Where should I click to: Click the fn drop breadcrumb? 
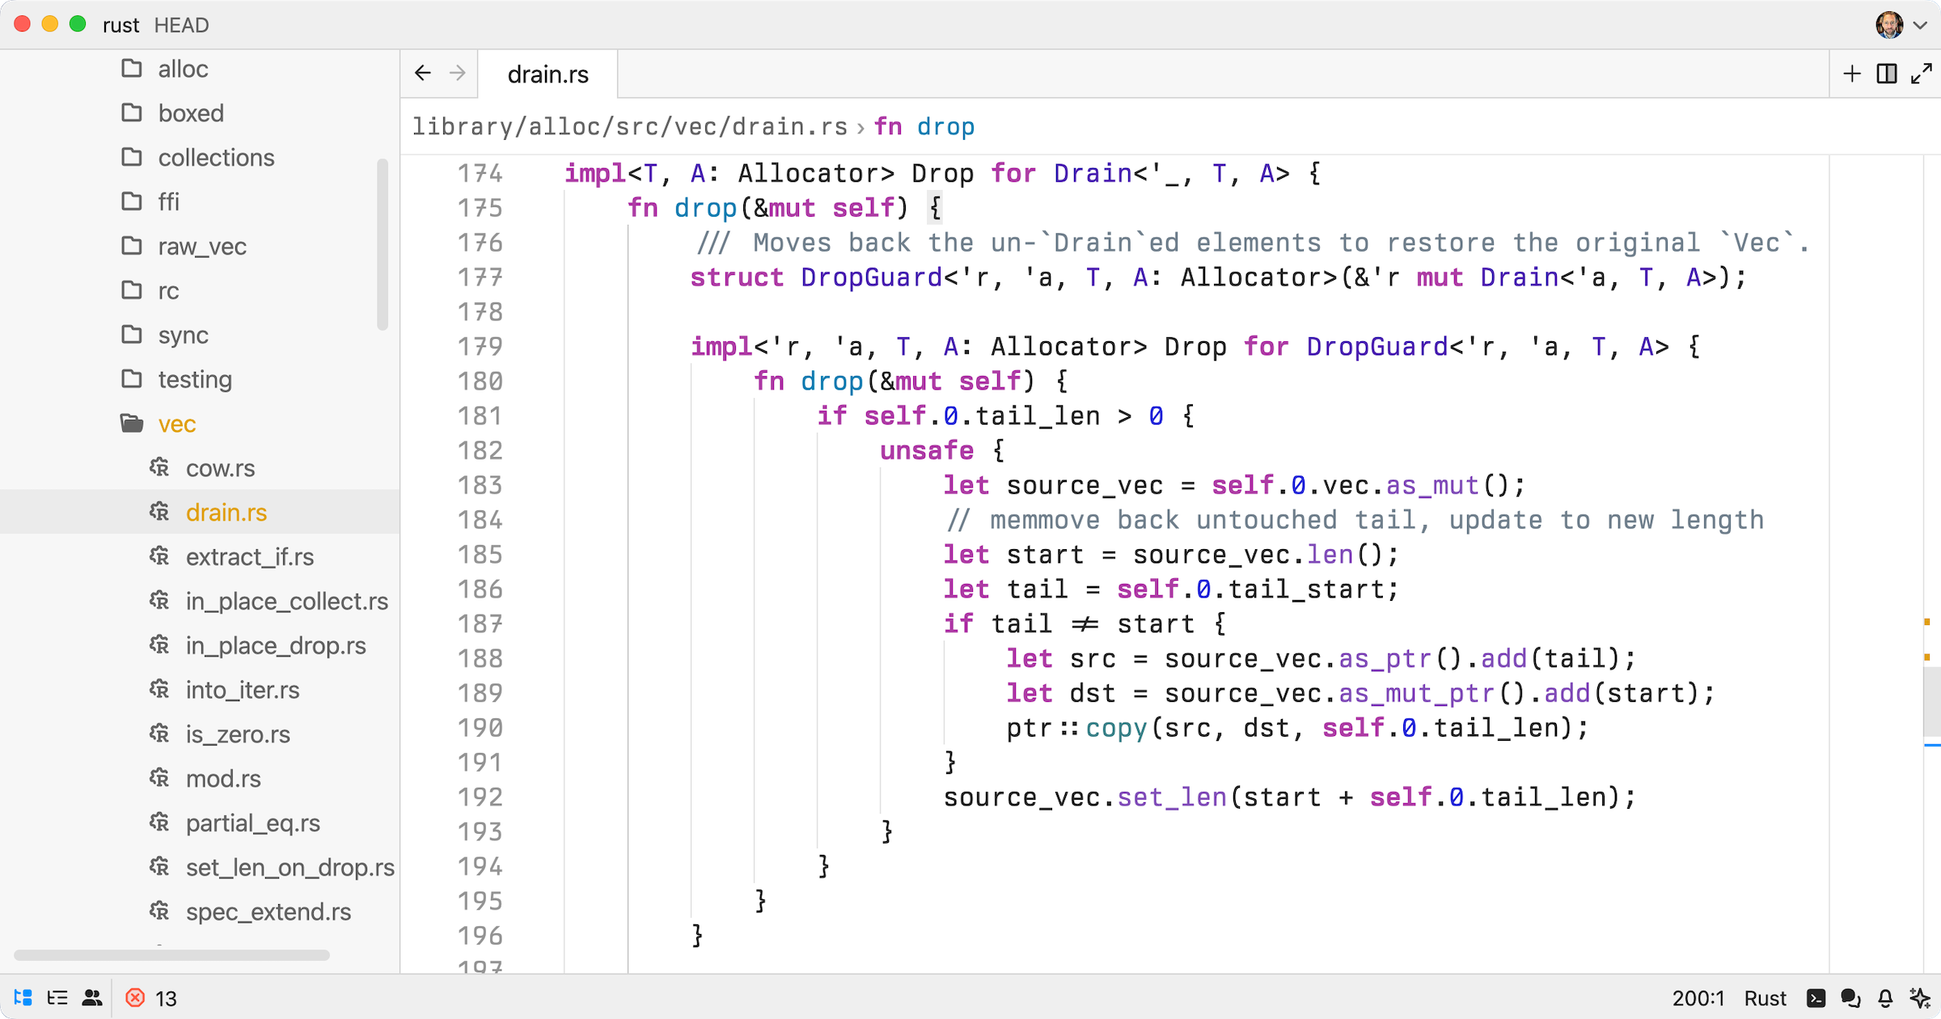[x=924, y=127]
